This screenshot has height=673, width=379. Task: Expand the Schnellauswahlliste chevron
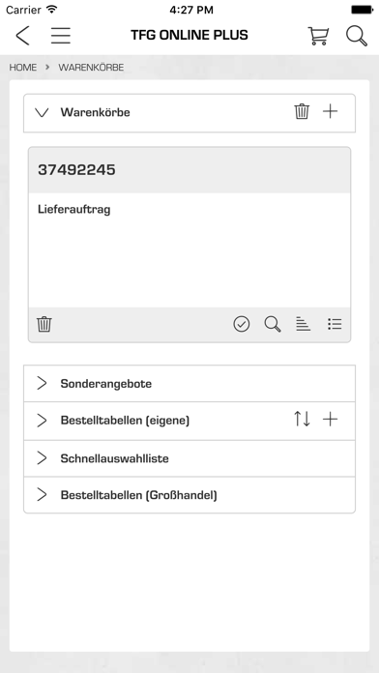click(x=42, y=458)
